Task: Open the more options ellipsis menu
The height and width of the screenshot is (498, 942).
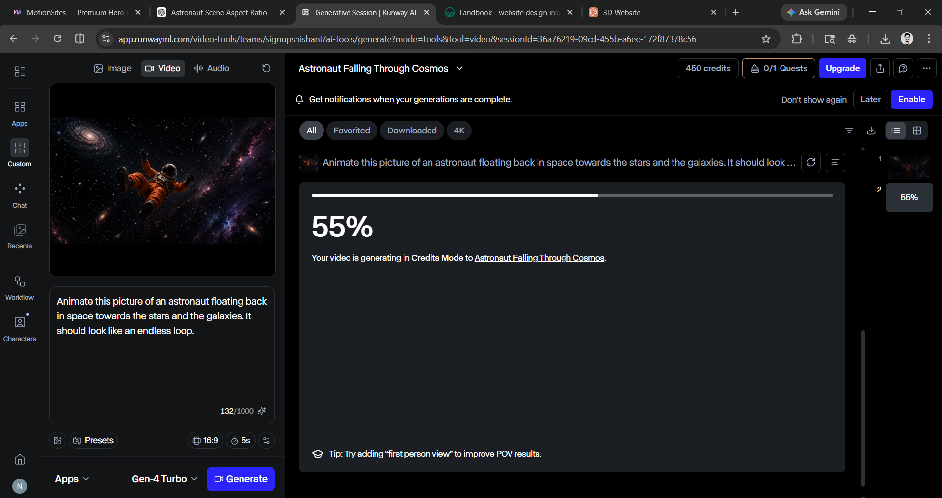Action: 927,68
